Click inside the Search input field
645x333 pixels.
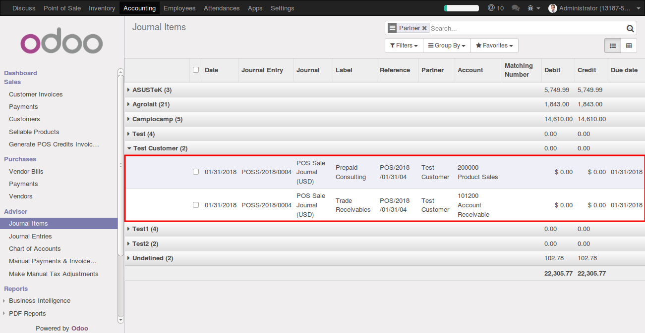[496, 28]
